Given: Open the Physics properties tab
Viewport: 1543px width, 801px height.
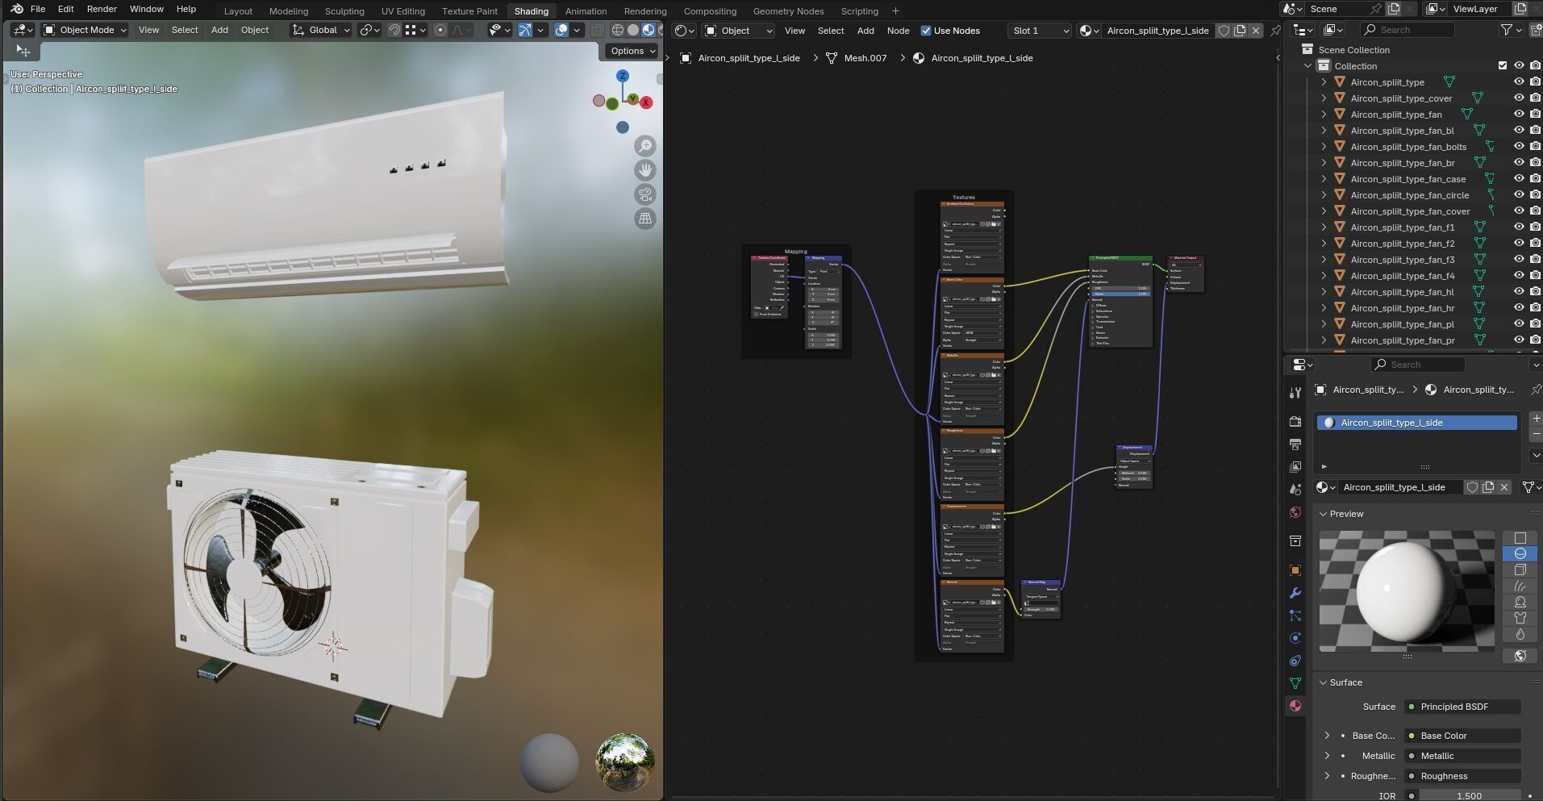Looking at the screenshot, I should 1295,638.
